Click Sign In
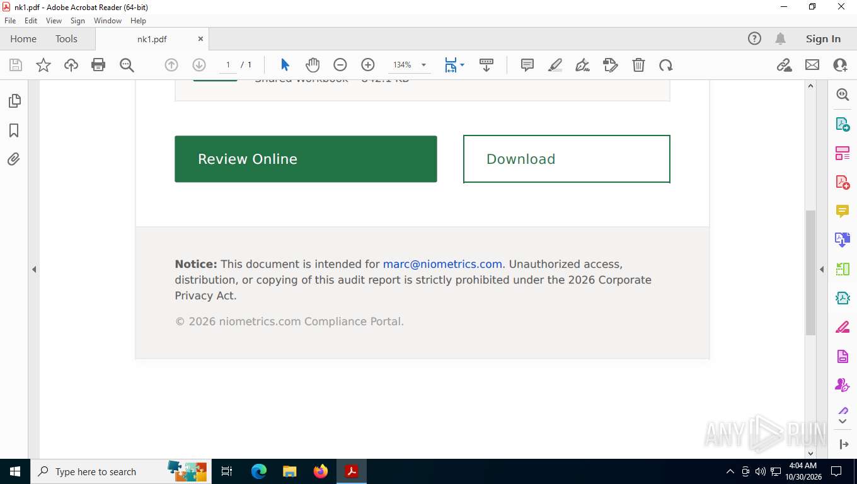Screen dimensions: 857x484 coord(823,39)
